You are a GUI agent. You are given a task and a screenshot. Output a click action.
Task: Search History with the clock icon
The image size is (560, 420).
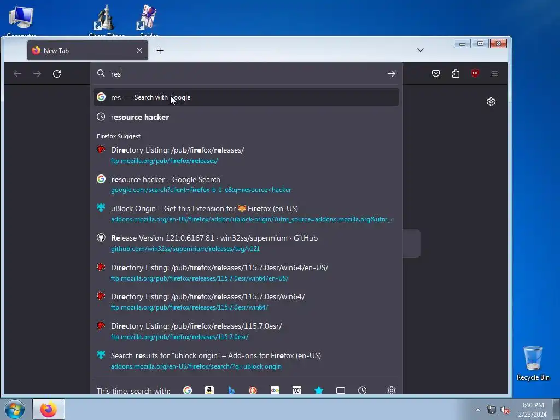[x=363, y=390]
